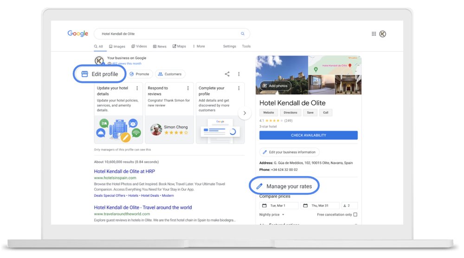Click the share icon

tap(227, 74)
